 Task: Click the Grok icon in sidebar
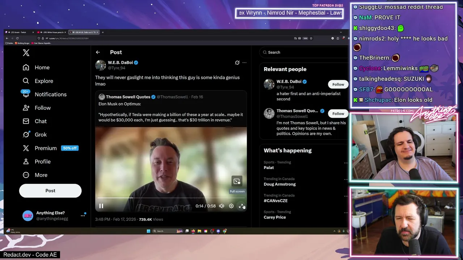[x=26, y=134]
